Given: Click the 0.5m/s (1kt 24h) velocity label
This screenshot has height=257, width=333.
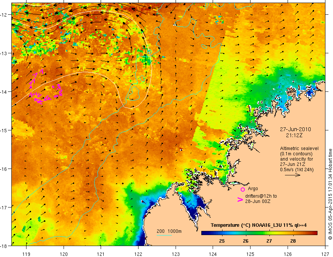Looking at the screenshot, I should tap(297, 169).
